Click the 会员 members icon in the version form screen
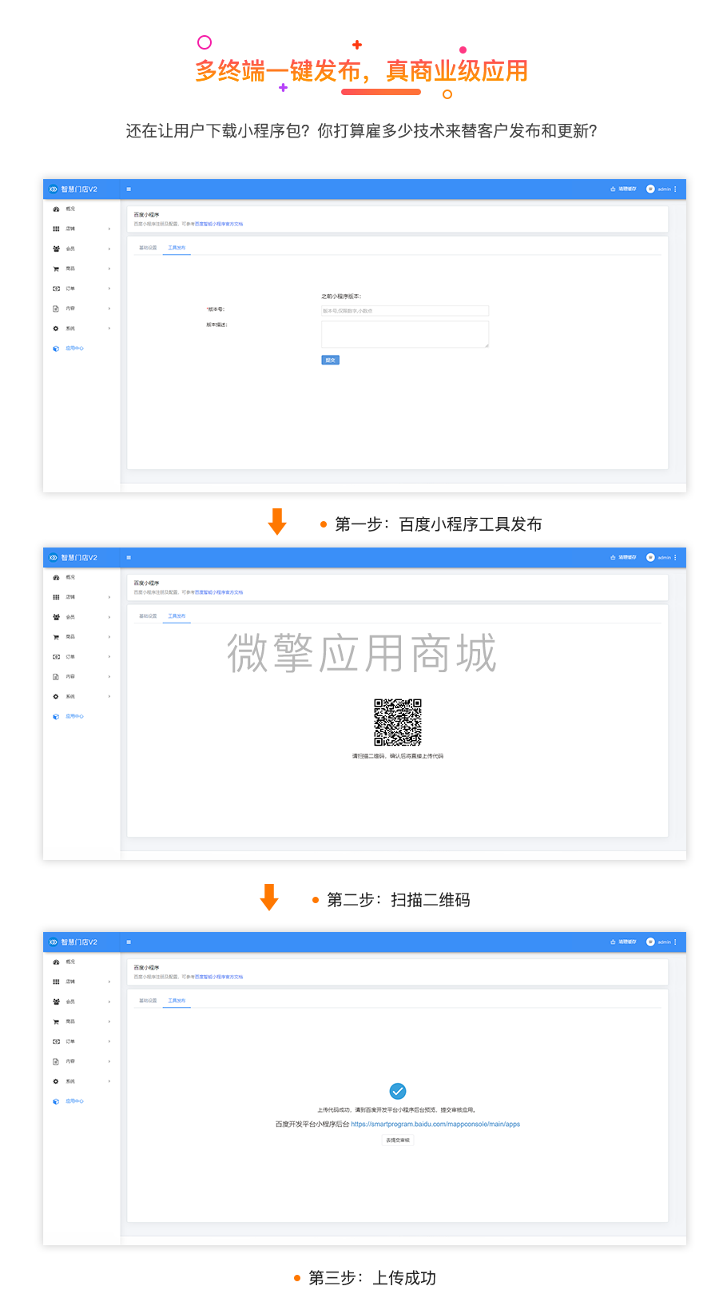723x1306 pixels. point(56,249)
